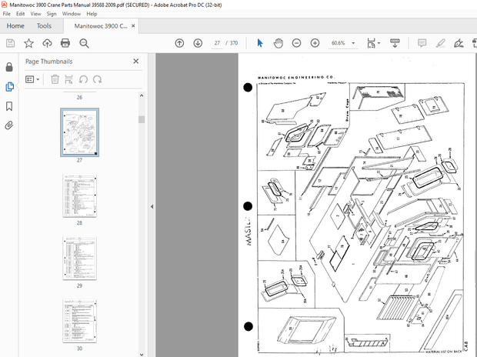Click the Save file icon
Viewport: 477px width, 357px height.
point(10,43)
